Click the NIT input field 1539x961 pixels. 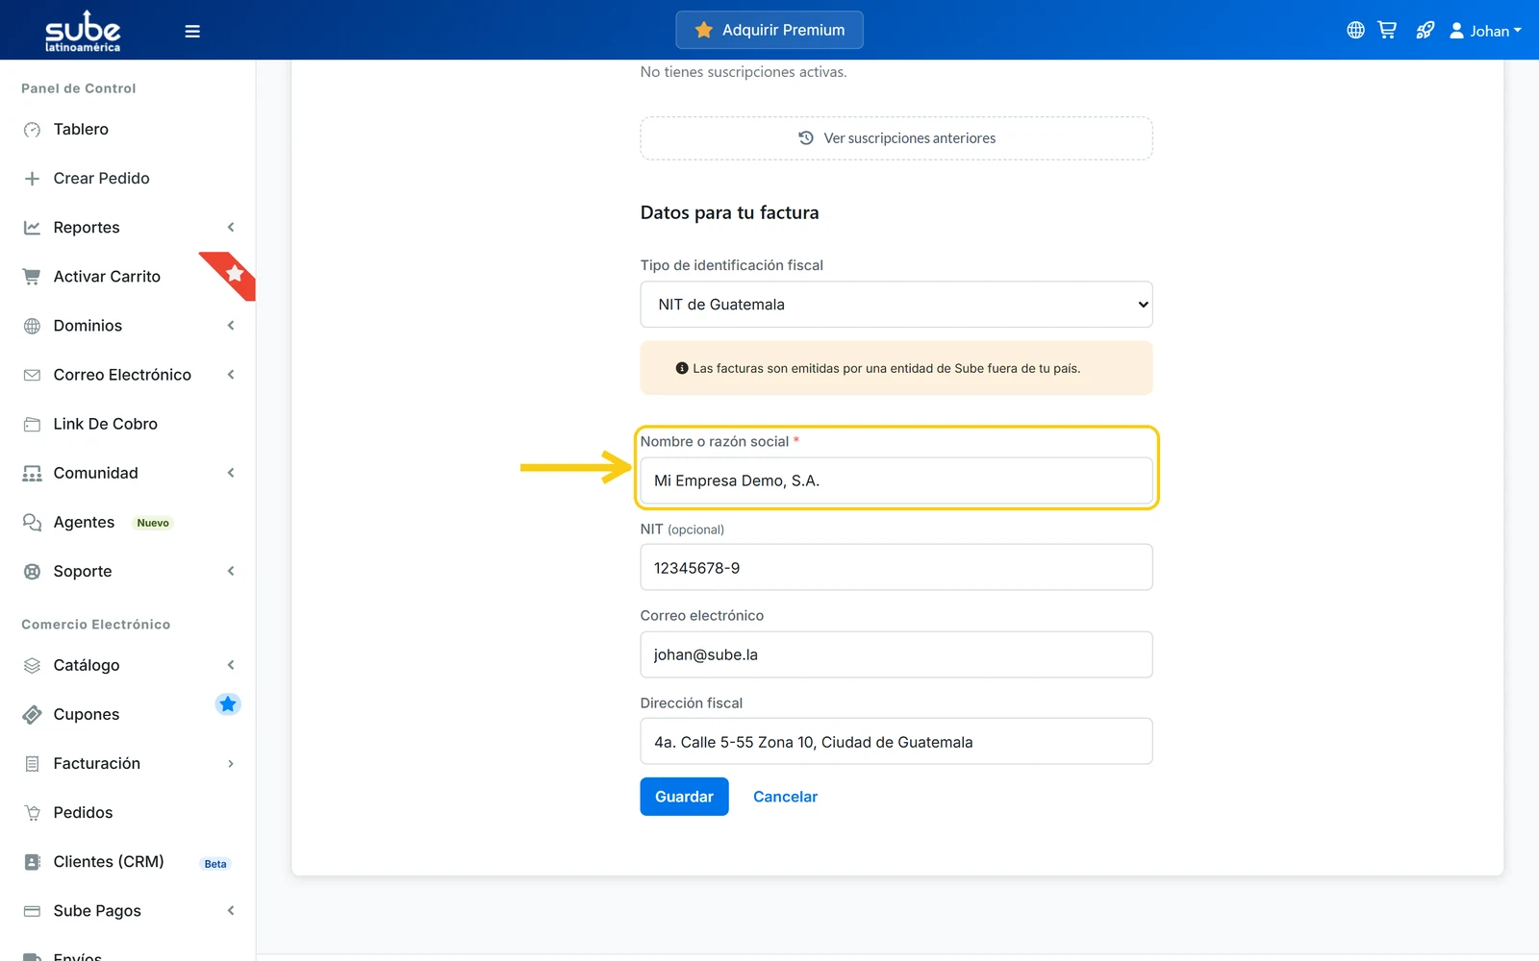tap(896, 568)
